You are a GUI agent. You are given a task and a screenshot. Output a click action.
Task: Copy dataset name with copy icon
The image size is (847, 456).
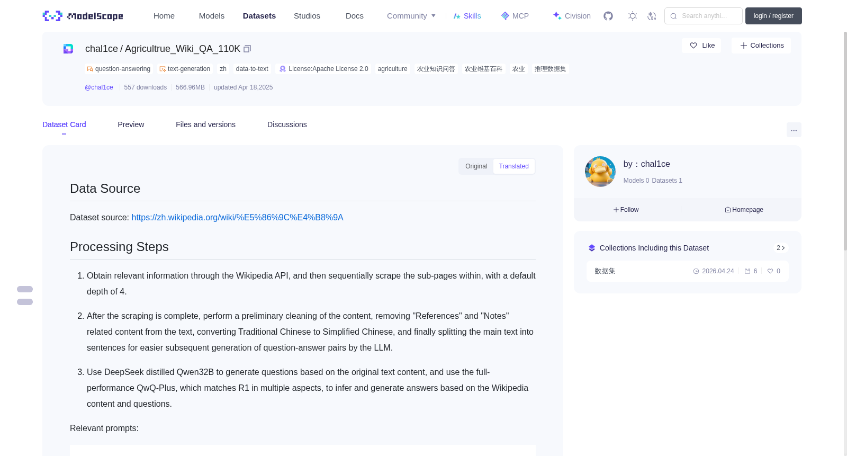click(247, 49)
